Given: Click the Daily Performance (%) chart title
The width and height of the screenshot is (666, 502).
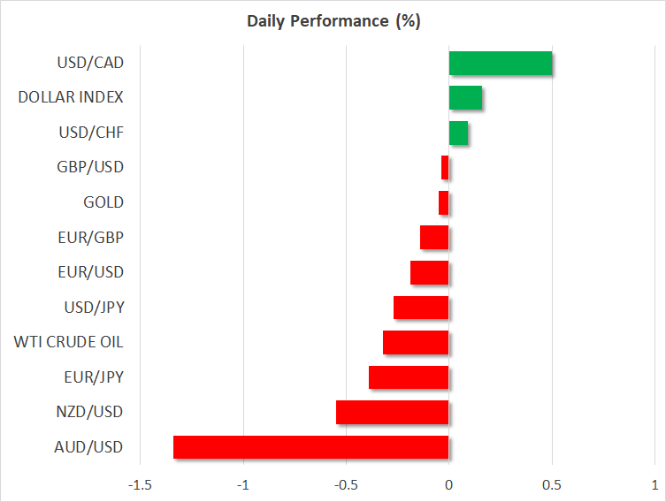Looking at the screenshot, I should pos(333,21).
